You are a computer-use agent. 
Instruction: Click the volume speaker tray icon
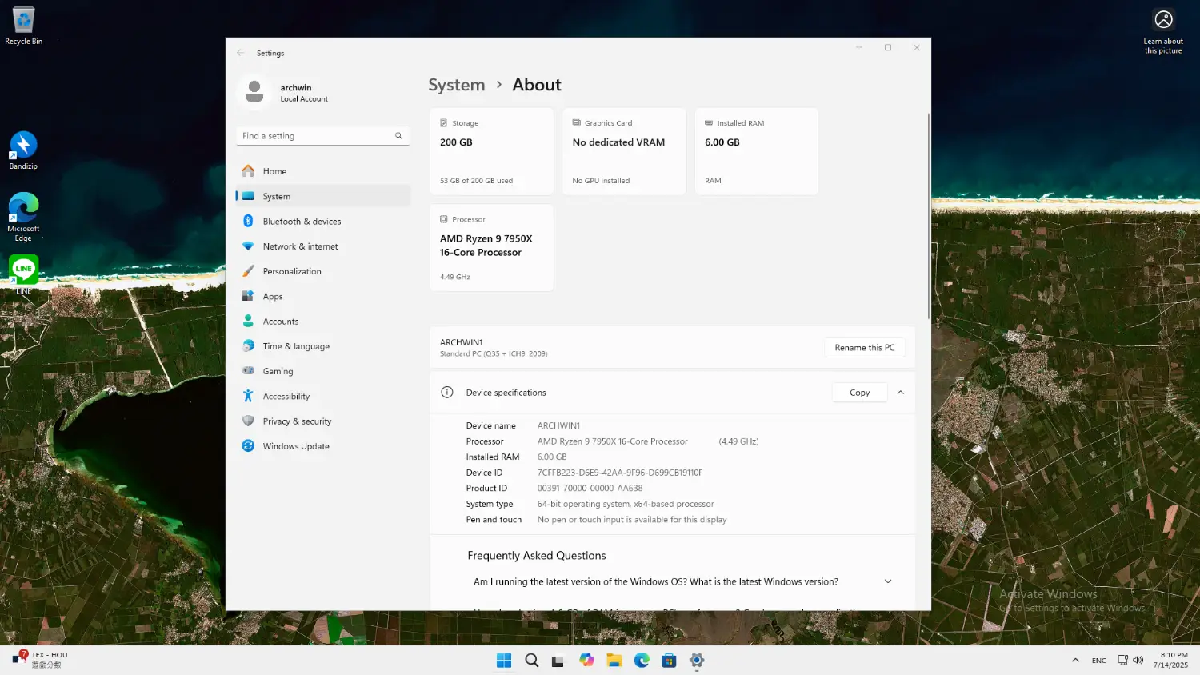1138,661
